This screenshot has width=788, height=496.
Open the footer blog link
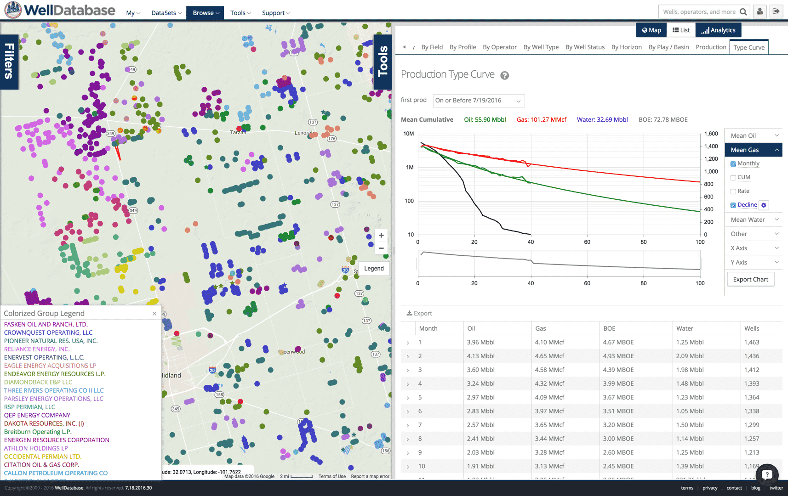click(756, 488)
